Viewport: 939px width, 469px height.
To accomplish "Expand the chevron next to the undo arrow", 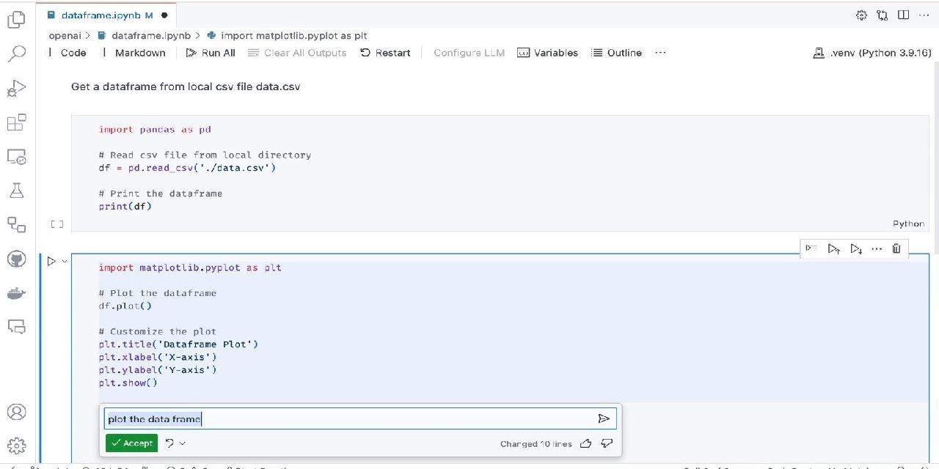I will click(x=182, y=443).
